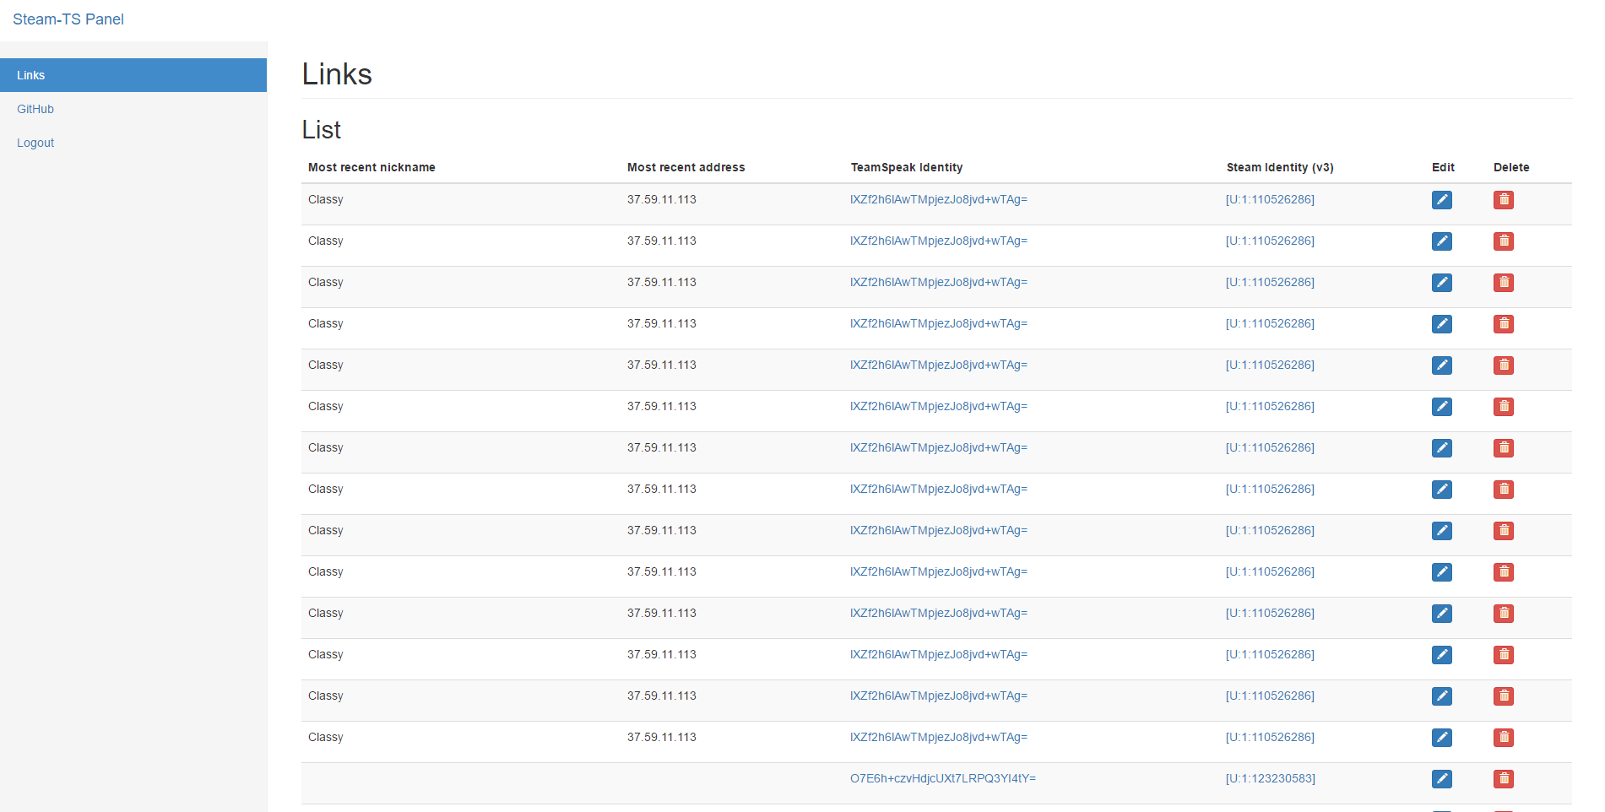Delete the last Classy row
The height and width of the screenshot is (812, 1605).
coord(1504,737)
